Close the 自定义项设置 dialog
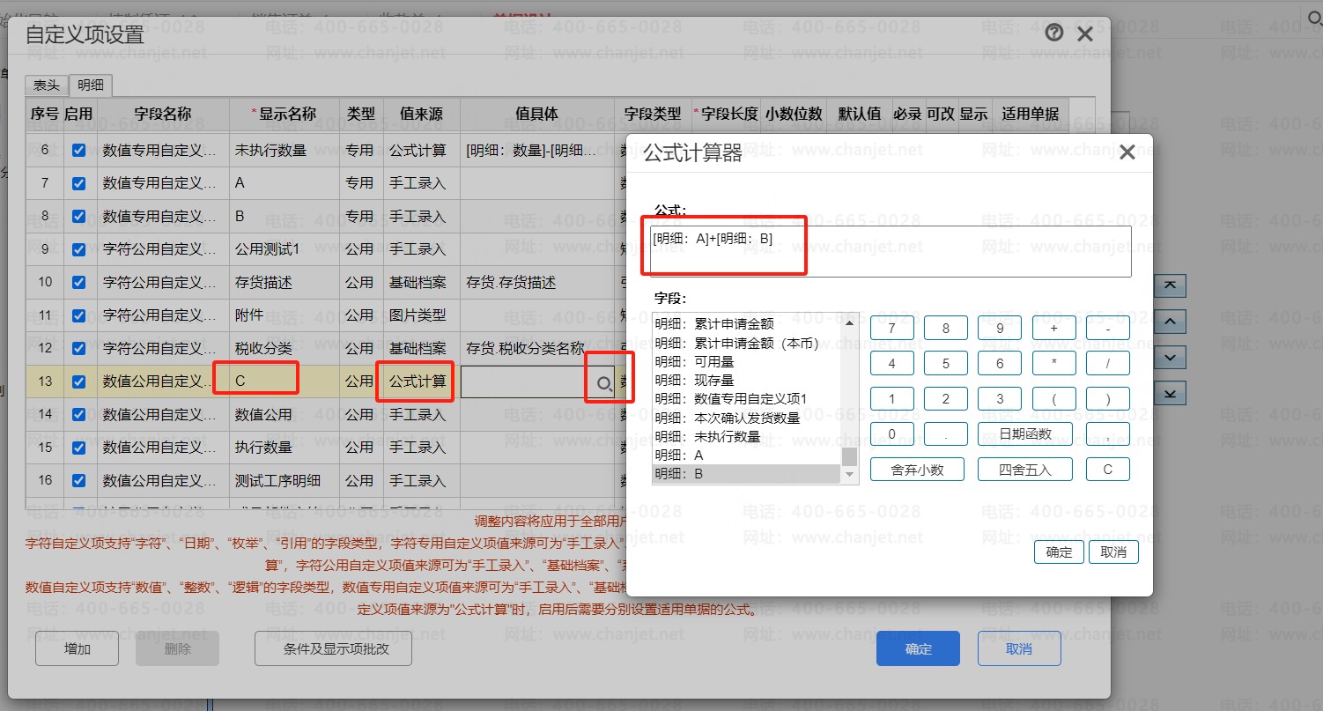This screenshot has height=711, width=1323. (1085, 34)
